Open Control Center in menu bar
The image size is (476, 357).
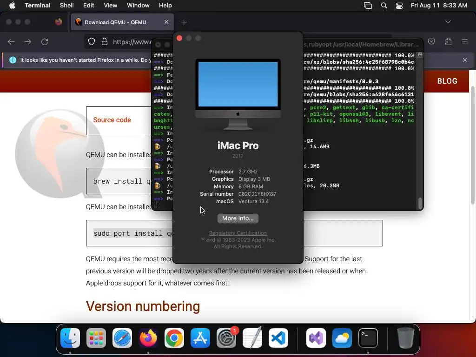tap(399, 6)
